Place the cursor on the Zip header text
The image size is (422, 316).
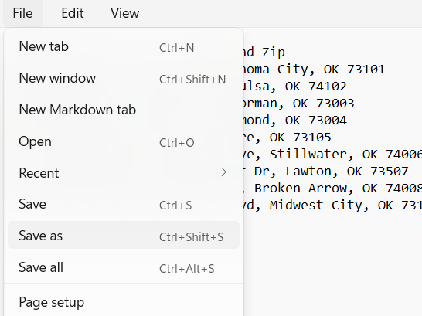click(x=274, y=53)
